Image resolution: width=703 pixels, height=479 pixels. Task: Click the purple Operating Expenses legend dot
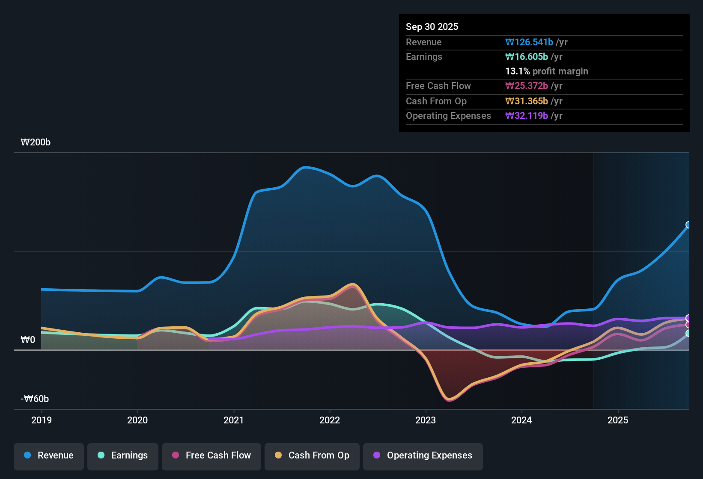pos(377,455)
